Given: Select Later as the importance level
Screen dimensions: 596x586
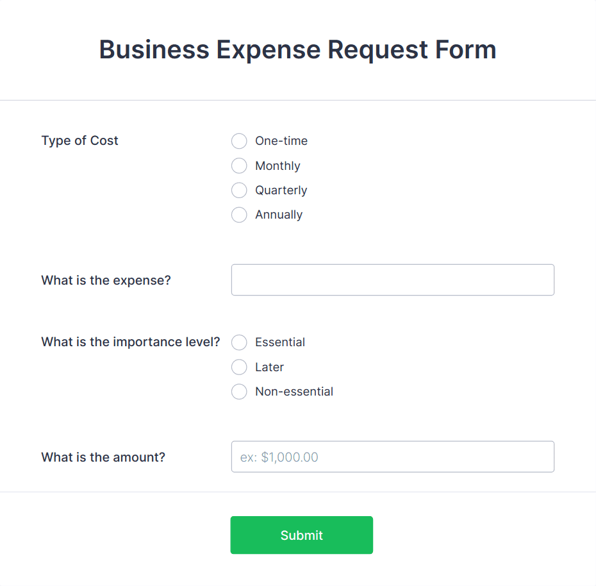Looking at the screenshot, I should click(238, 367).
